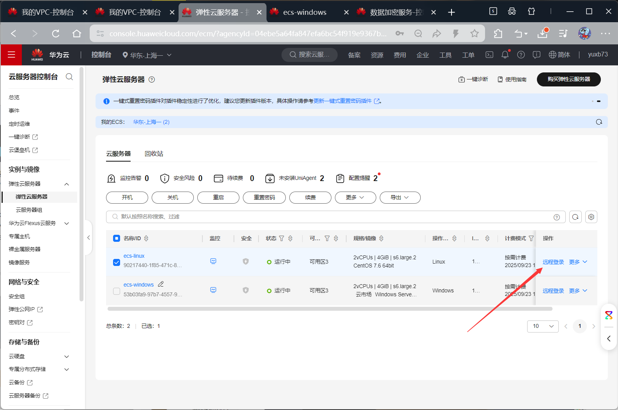
Task: Open 云服务器组 in sidebar
Action: tap(29, 210)
